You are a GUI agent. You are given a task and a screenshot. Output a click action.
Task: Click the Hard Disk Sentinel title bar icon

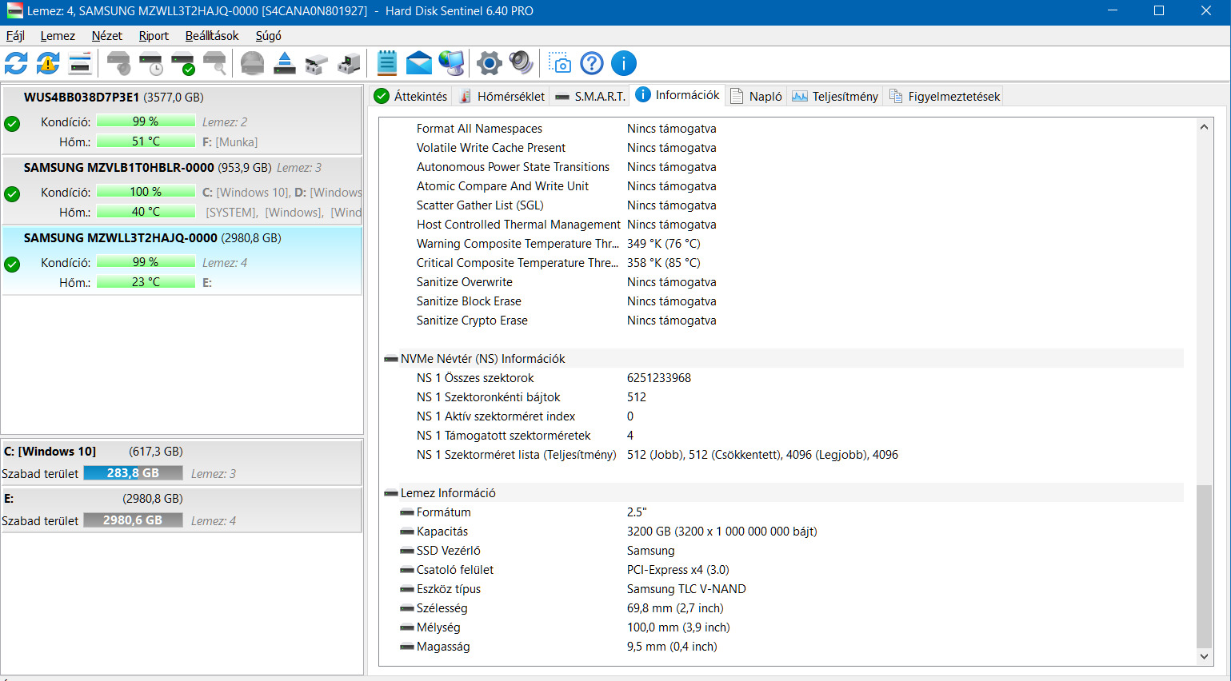(15, 11)
